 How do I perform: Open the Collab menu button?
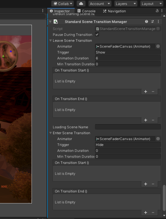(63, 4)
